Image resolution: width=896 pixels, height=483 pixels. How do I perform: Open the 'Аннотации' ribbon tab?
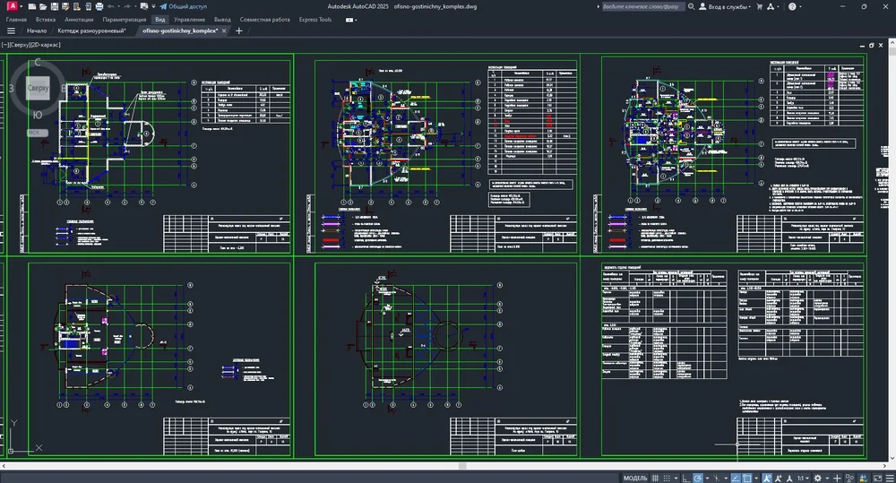pos(79,18)
